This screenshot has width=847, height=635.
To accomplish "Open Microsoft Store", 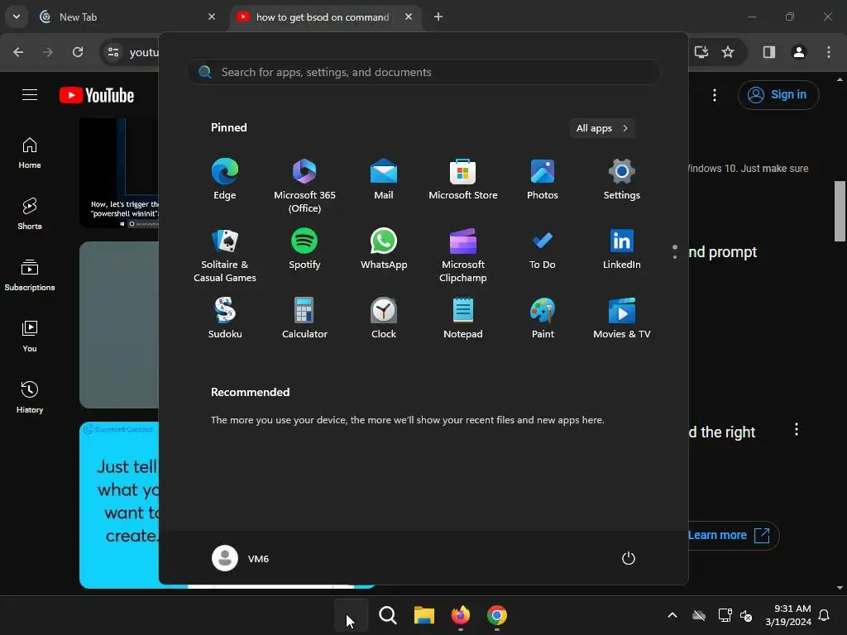I will tap(463, 179).
